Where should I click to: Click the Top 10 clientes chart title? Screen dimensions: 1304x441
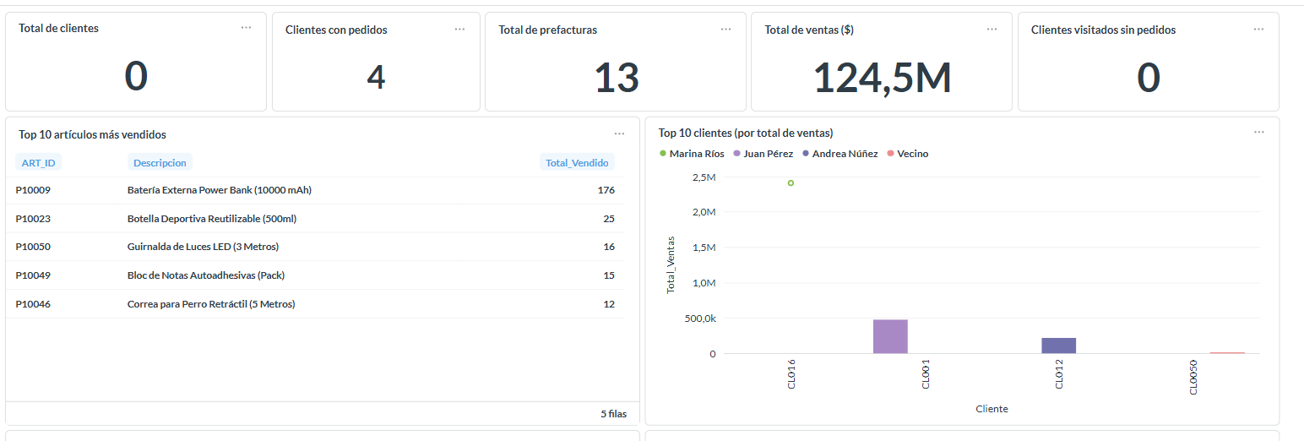click(745, 133)
